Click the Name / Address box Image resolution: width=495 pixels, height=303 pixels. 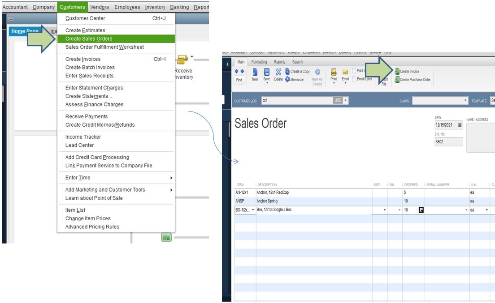481,138
